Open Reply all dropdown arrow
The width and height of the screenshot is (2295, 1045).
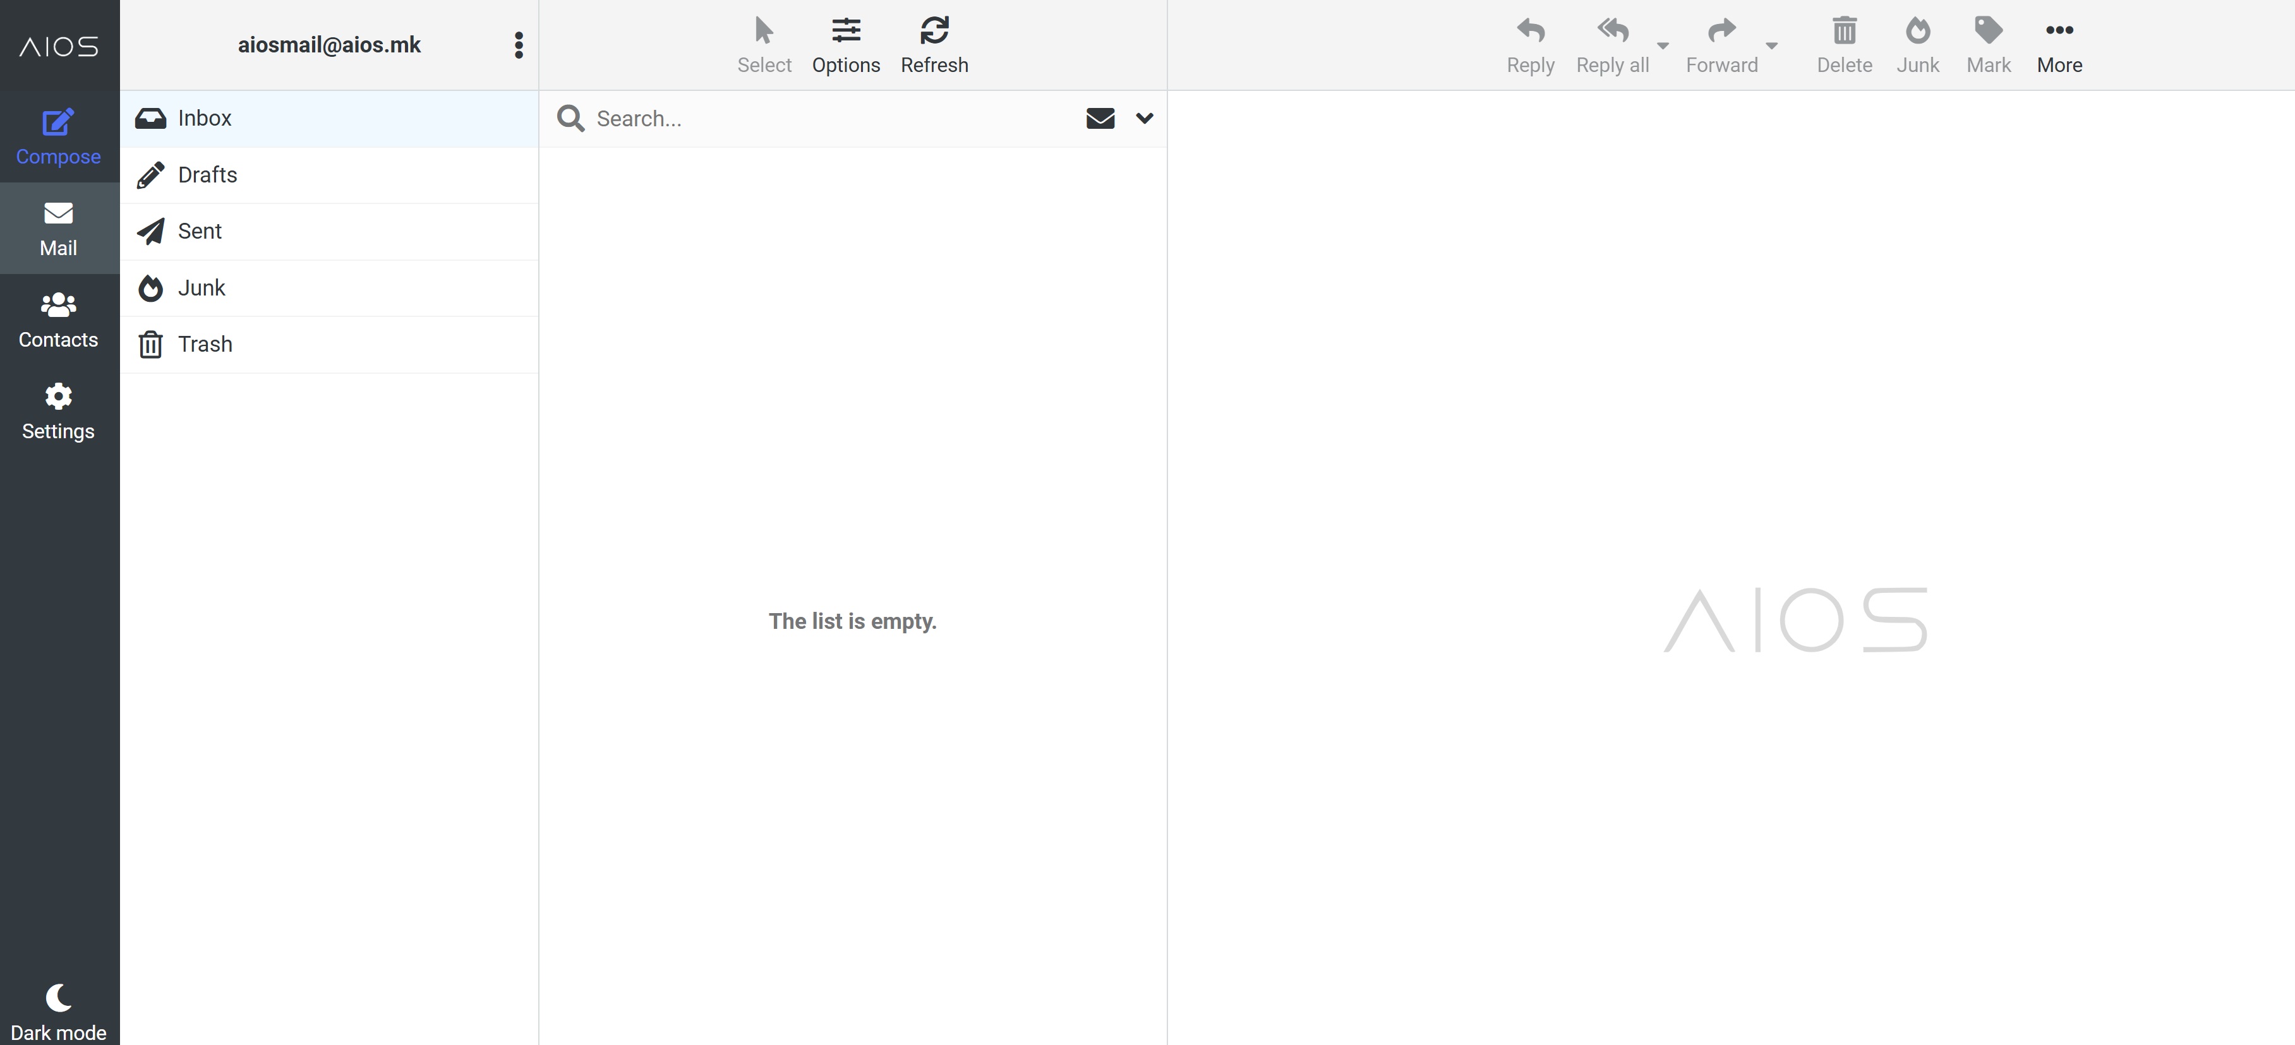pyautogui.click(x=1663, y=45)
